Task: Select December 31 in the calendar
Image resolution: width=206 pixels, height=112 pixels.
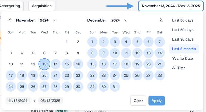Action: pos(115,87)
